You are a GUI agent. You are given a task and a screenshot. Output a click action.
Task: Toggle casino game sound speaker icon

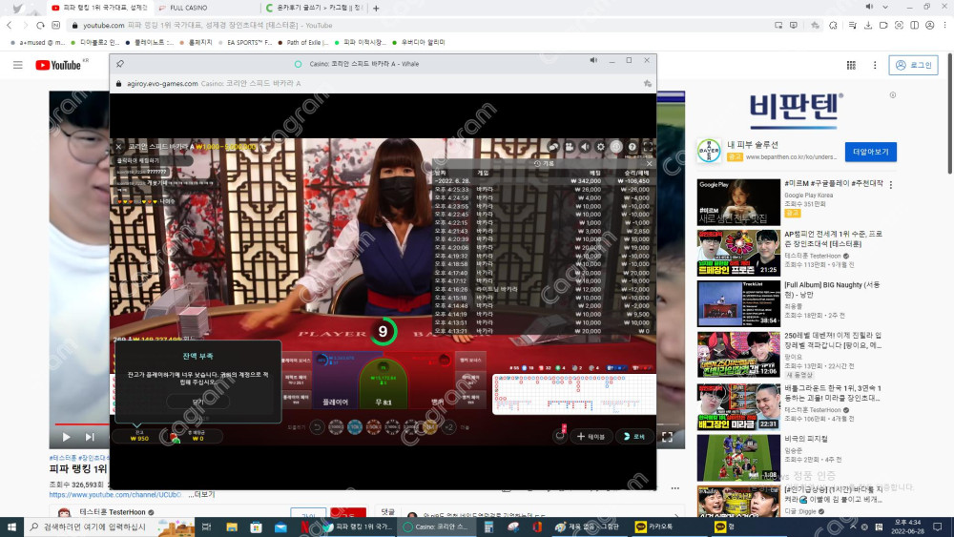point(585,147)
